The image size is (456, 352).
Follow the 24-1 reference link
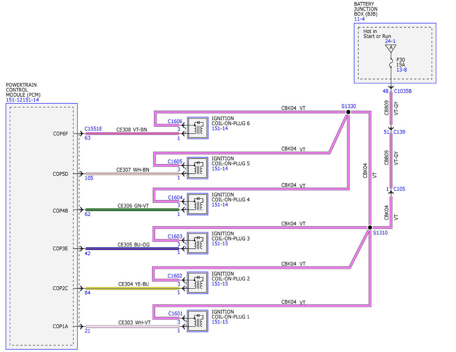tap(390, 41)
